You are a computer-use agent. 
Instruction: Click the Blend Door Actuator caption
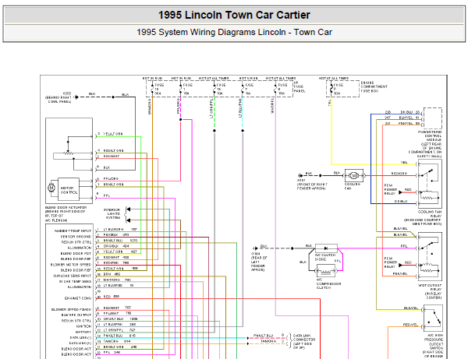coord(66,213)
